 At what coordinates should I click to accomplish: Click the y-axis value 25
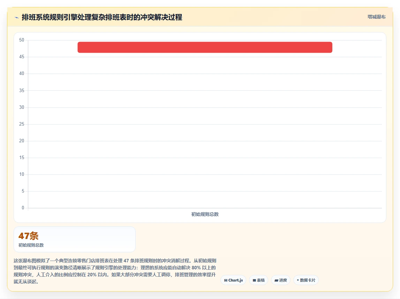(22, 124)
